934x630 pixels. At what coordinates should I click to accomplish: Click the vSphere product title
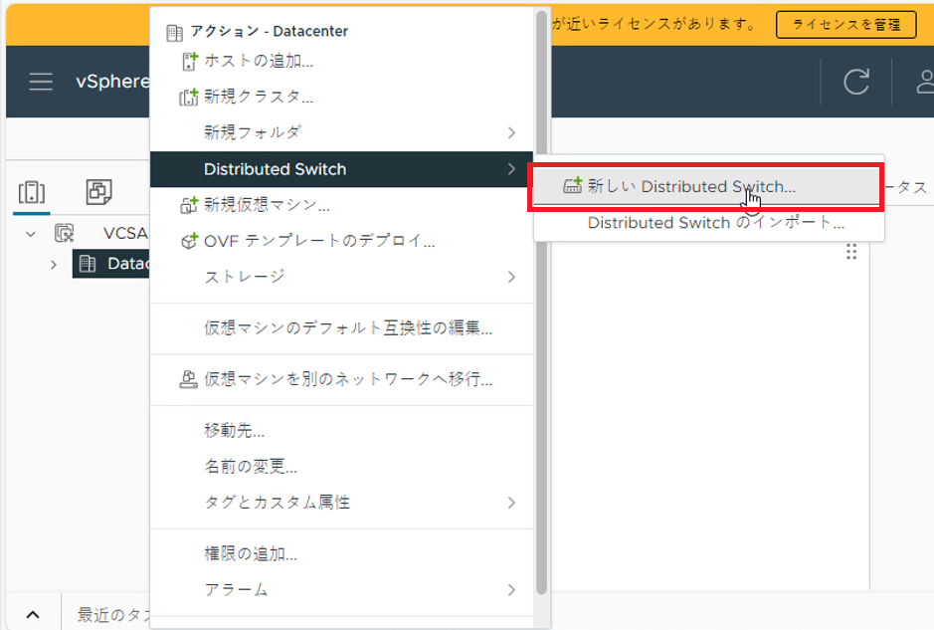[x=112, y=81]
